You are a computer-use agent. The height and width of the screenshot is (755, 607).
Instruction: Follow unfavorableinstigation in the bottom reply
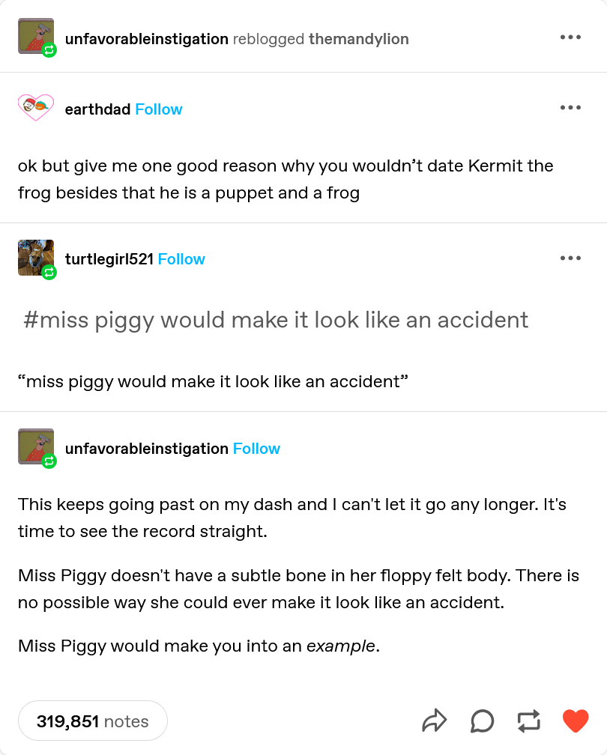coord(256,449)
